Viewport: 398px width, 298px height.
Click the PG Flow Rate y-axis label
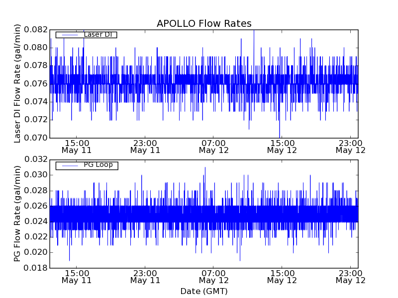17,214
